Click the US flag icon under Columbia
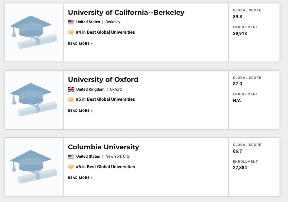The image size is (288, 202). point(71,157)
